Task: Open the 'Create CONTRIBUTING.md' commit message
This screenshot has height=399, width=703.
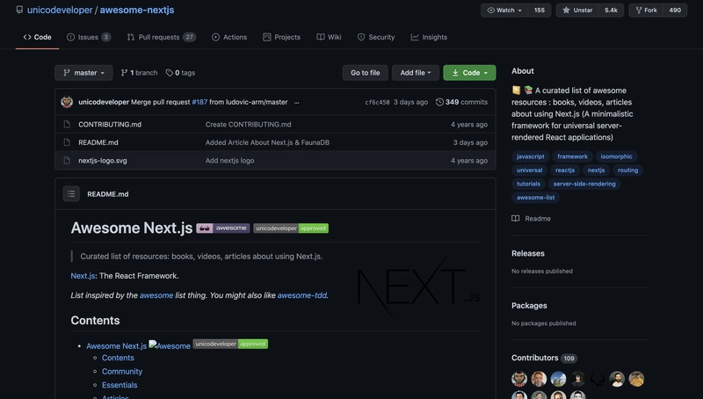Action: 248,125
